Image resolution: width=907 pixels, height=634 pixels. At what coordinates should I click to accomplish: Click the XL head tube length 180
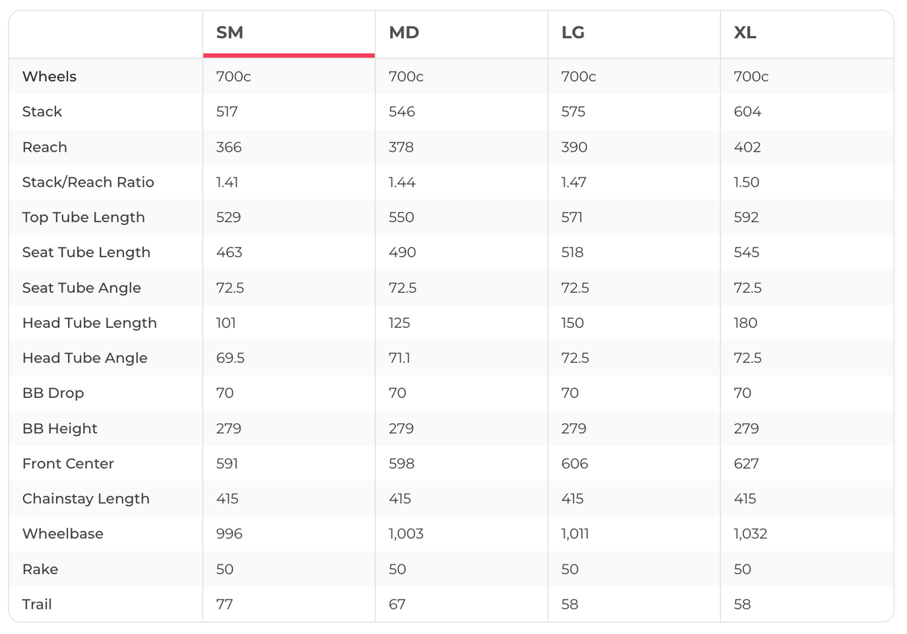pyautogui.click(x=746, y=323)
